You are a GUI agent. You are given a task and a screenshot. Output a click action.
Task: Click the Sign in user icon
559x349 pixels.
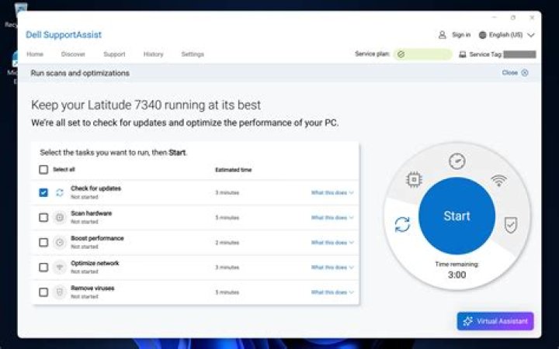click(x=442, y=35)
